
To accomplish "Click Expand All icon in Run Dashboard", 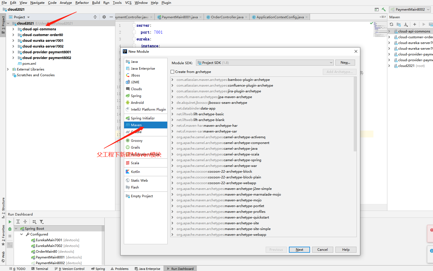I will [x=18, y=222].
